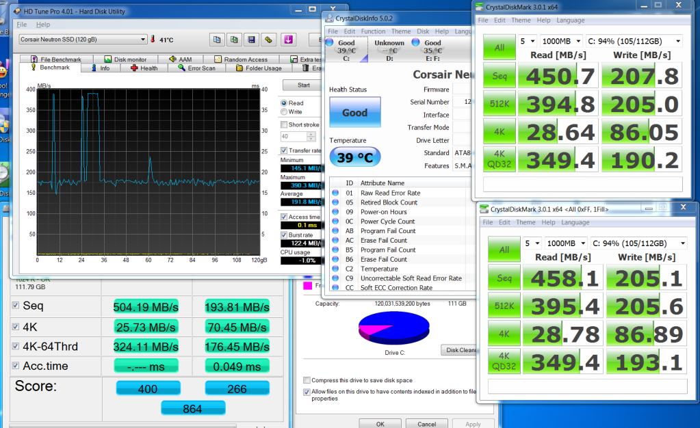This screenshot has height=428, width=700.
Task: Toggle the Burst rate checkbox
Action: pyautogui.click(x=284, y=235)
